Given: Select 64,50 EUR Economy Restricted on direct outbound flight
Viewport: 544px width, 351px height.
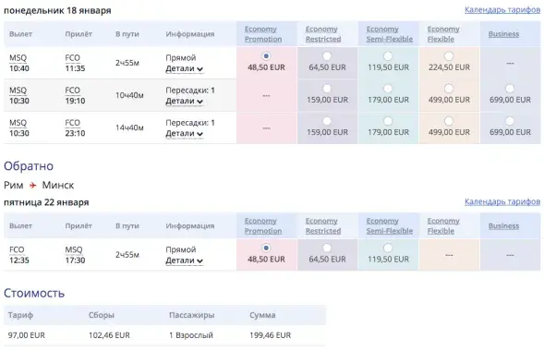Looking at the screenshot, I should pyautogui.click(x=327, y=56).
